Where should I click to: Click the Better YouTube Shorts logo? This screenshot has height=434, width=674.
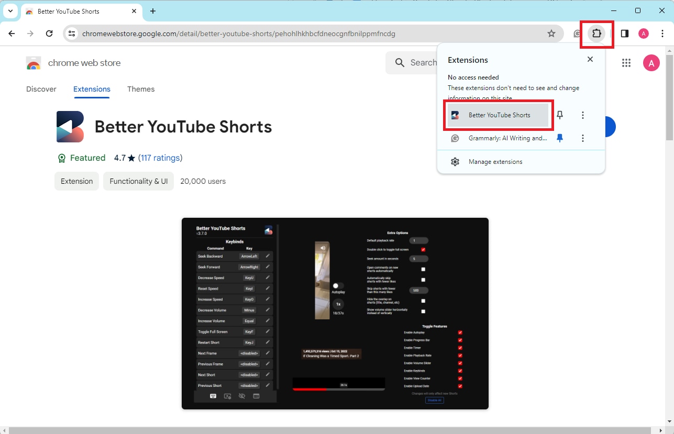click(70, 127)
